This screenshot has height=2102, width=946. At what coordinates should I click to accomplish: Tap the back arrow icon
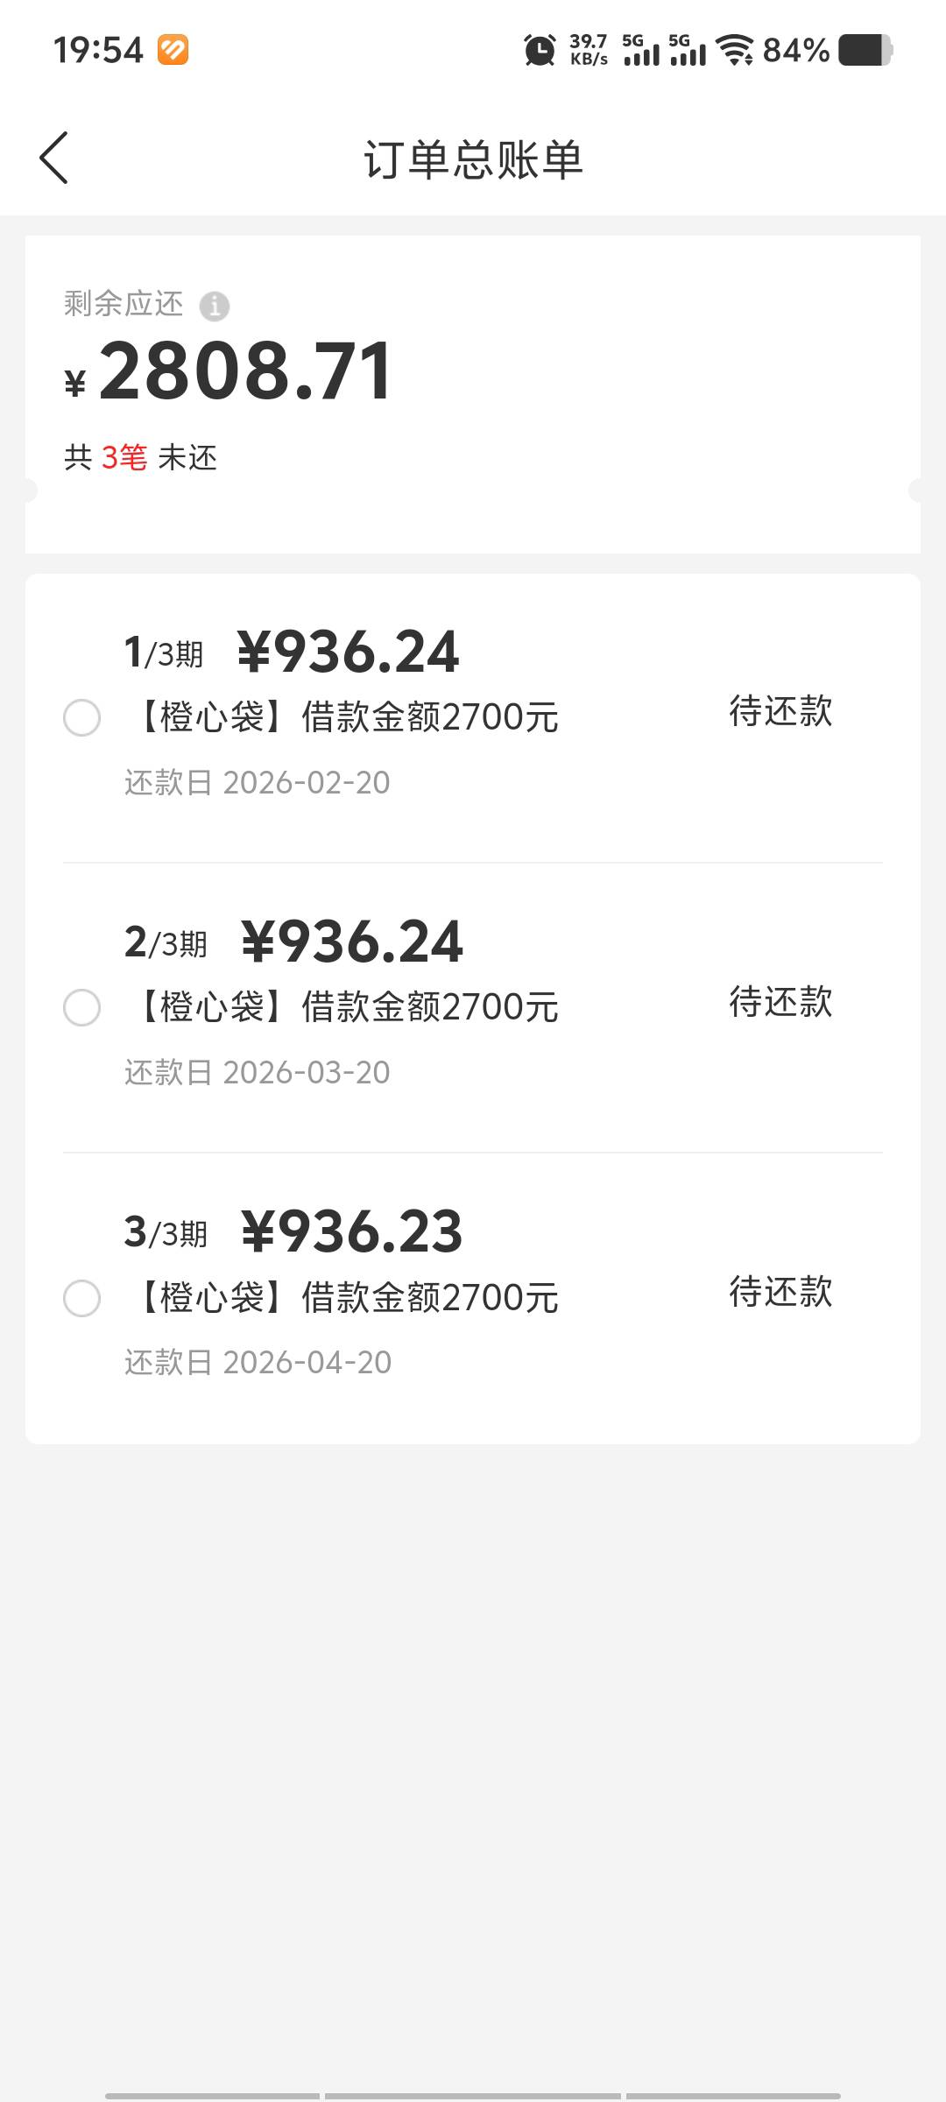point(54,159)
